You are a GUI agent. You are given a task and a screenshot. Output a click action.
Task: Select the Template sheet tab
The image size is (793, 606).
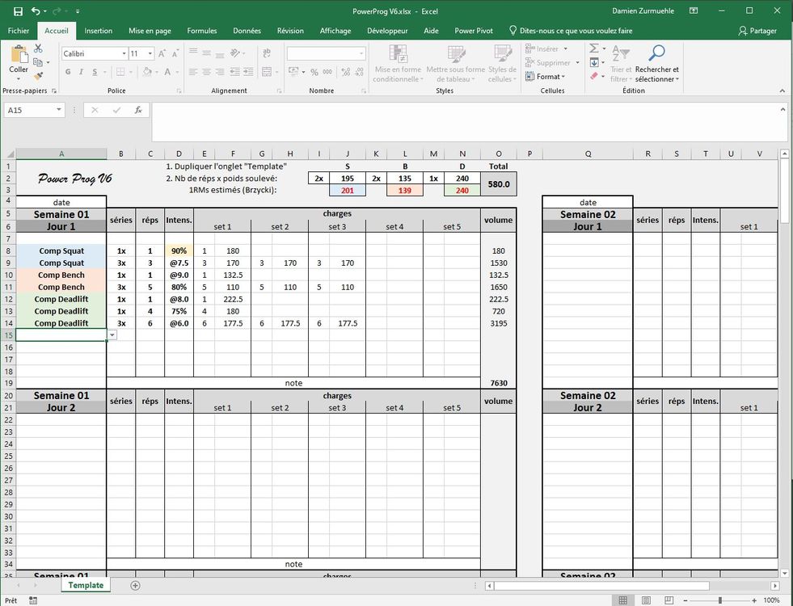(x=86, y=585)
